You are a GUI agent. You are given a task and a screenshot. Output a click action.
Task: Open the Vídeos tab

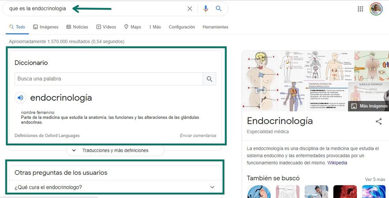106,27
